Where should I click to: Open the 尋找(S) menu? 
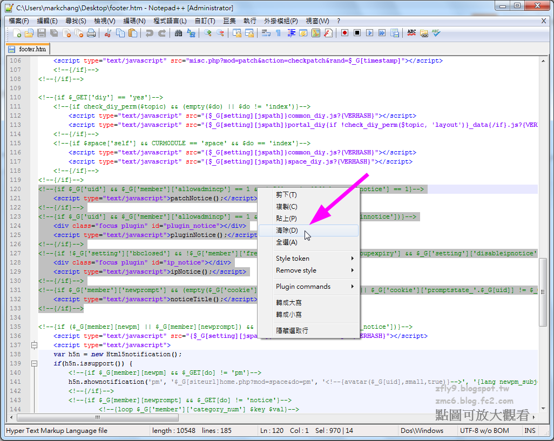[x=76, y=21]
